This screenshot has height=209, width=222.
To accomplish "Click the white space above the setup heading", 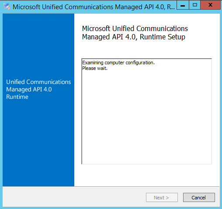I will 146,19.
